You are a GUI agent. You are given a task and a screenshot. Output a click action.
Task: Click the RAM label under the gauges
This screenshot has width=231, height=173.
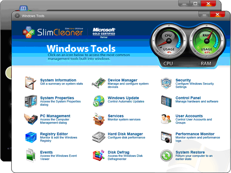pos(206,64)
